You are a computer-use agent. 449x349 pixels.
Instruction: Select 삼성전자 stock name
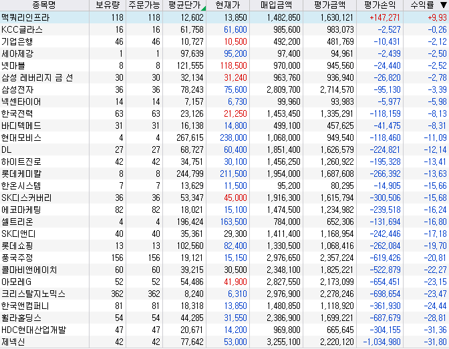coord(17,89)
